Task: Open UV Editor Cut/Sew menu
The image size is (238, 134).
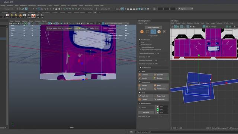Action: [190, 23]
